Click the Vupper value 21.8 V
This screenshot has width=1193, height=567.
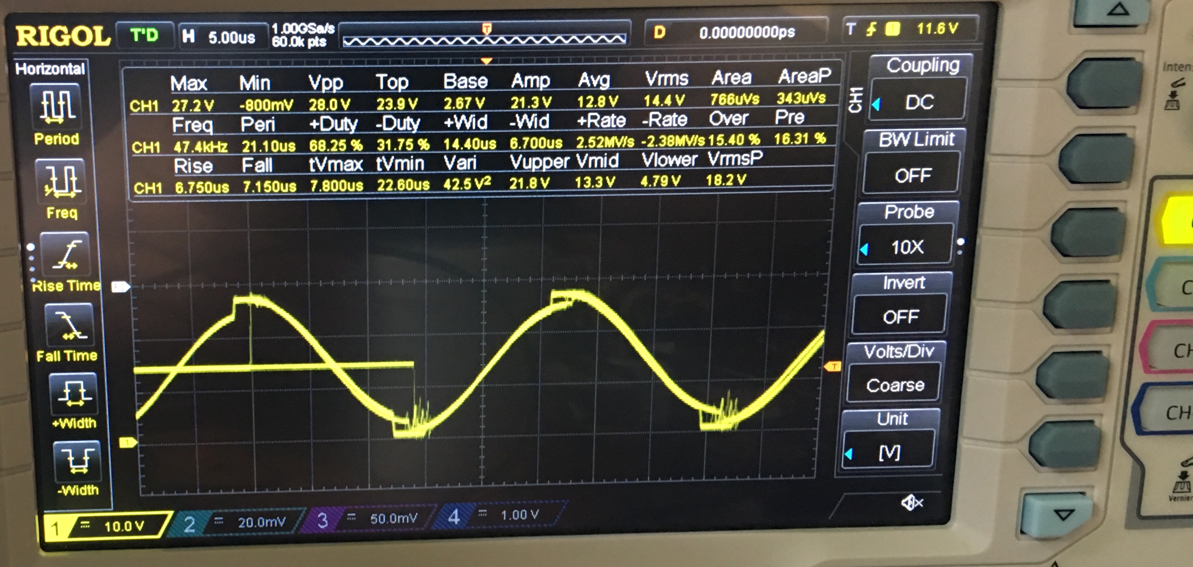pos(529,183)
